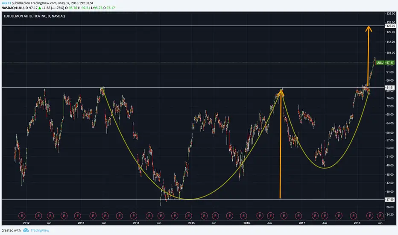This screenshot has width=398, height=235.
Task: Click the 104.00 price axis label
Action: (391, 53)
